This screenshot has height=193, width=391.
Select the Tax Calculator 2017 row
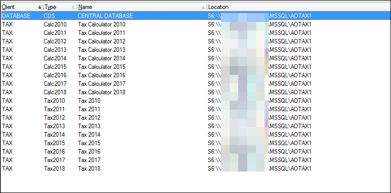pyautogui.click(x=196, y=84)
